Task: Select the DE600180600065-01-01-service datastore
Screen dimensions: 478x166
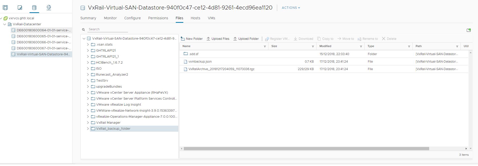Action: (41, 36)
